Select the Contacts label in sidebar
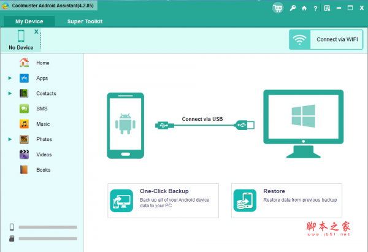The image size is (368, 252). click(x=46, y=93)
